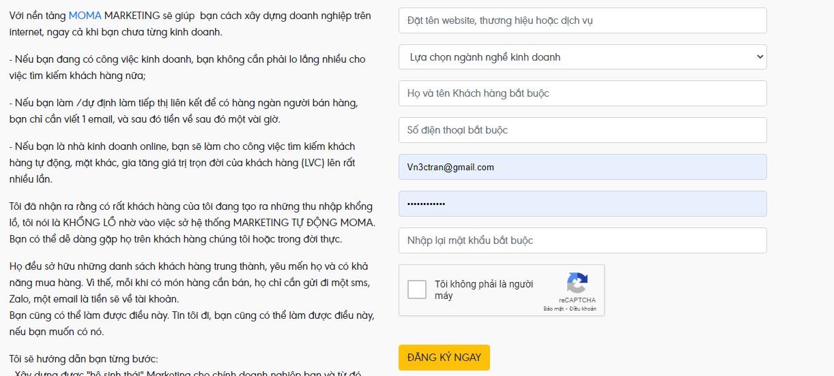The width and height of the screenshot is (834, 376).
Task: Click the email field containing Vn3ctran@gmail.com
Action: click(582, 167)
